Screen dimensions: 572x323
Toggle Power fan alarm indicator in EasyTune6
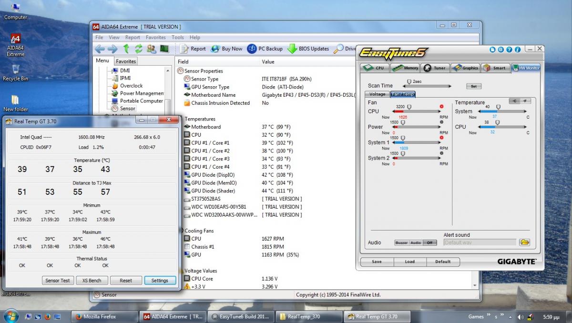(x=441, y=122)
